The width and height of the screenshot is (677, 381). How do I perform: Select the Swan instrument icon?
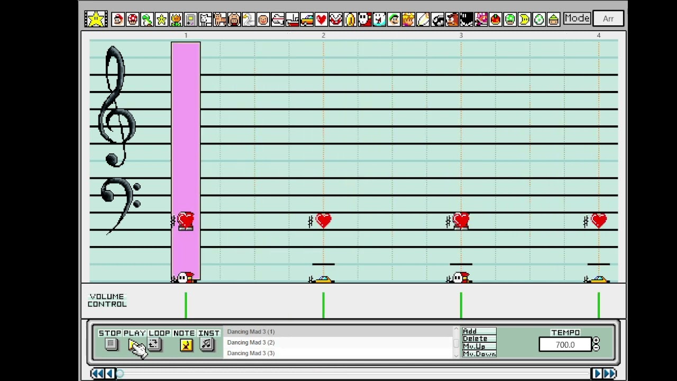pyautogui.click(x=249, y=20)
